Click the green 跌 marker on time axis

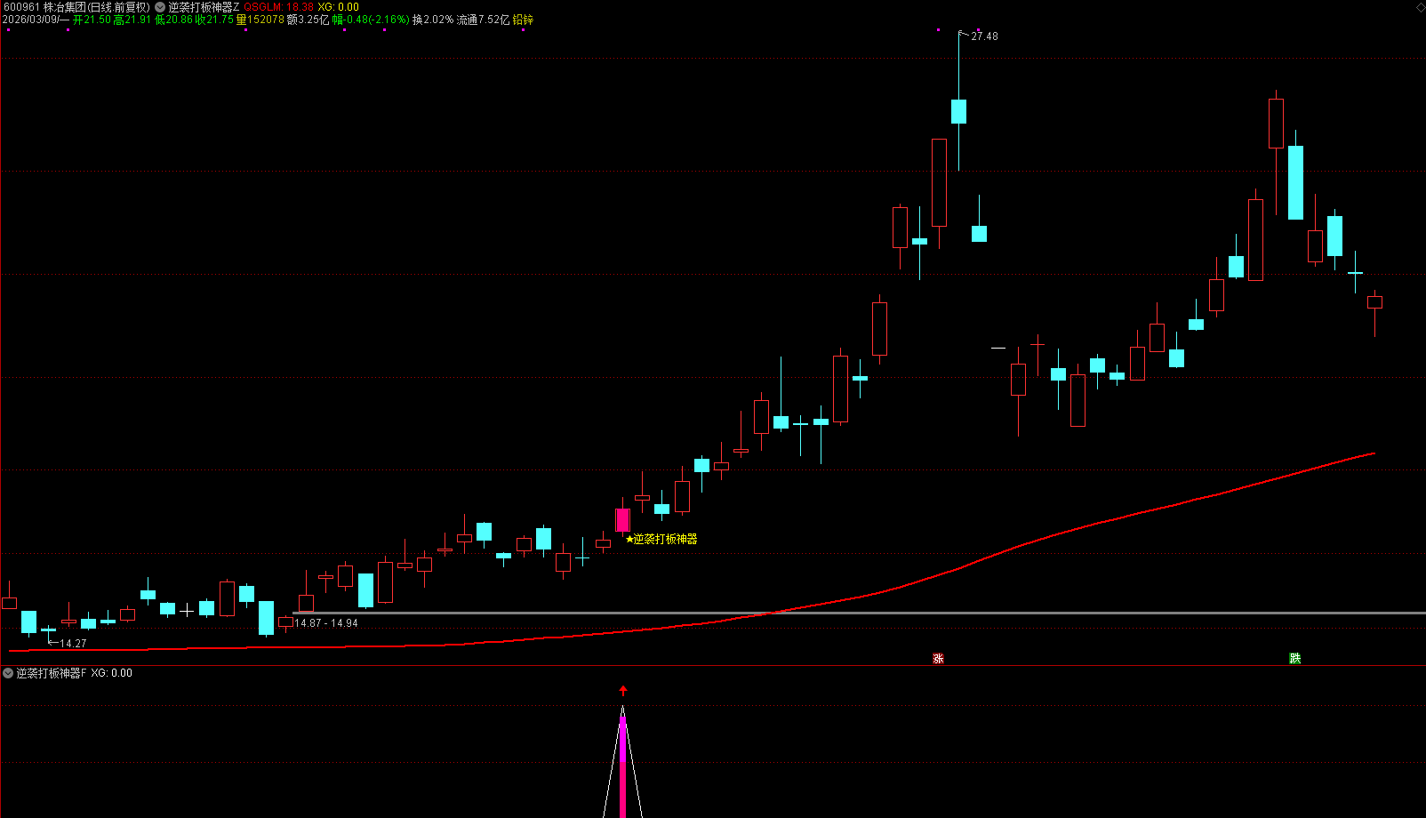1295,658
